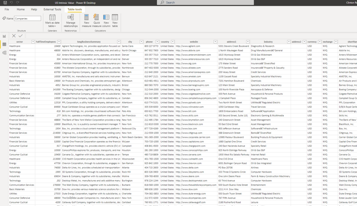Open website column filter dropdown
The image size is (357, 206).
[215, 41]
